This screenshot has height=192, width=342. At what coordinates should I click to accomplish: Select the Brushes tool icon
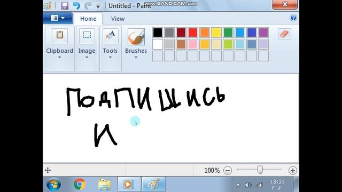pos(136,37)
